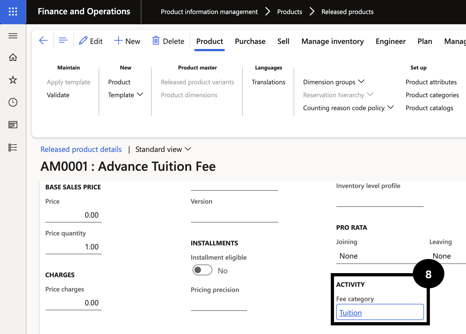Click the Products breadcrumb

coord(290,12)
